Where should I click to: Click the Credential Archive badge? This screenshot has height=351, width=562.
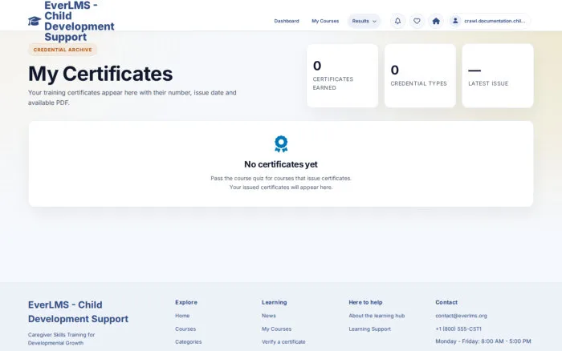coord(63,50)
